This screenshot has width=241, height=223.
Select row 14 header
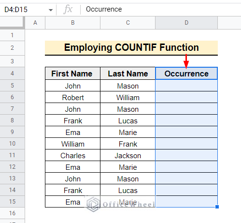[x=12, y=190]
